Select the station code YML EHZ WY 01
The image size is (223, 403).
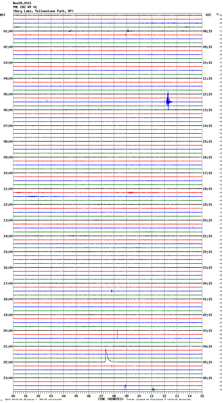[x=25, y=7]
